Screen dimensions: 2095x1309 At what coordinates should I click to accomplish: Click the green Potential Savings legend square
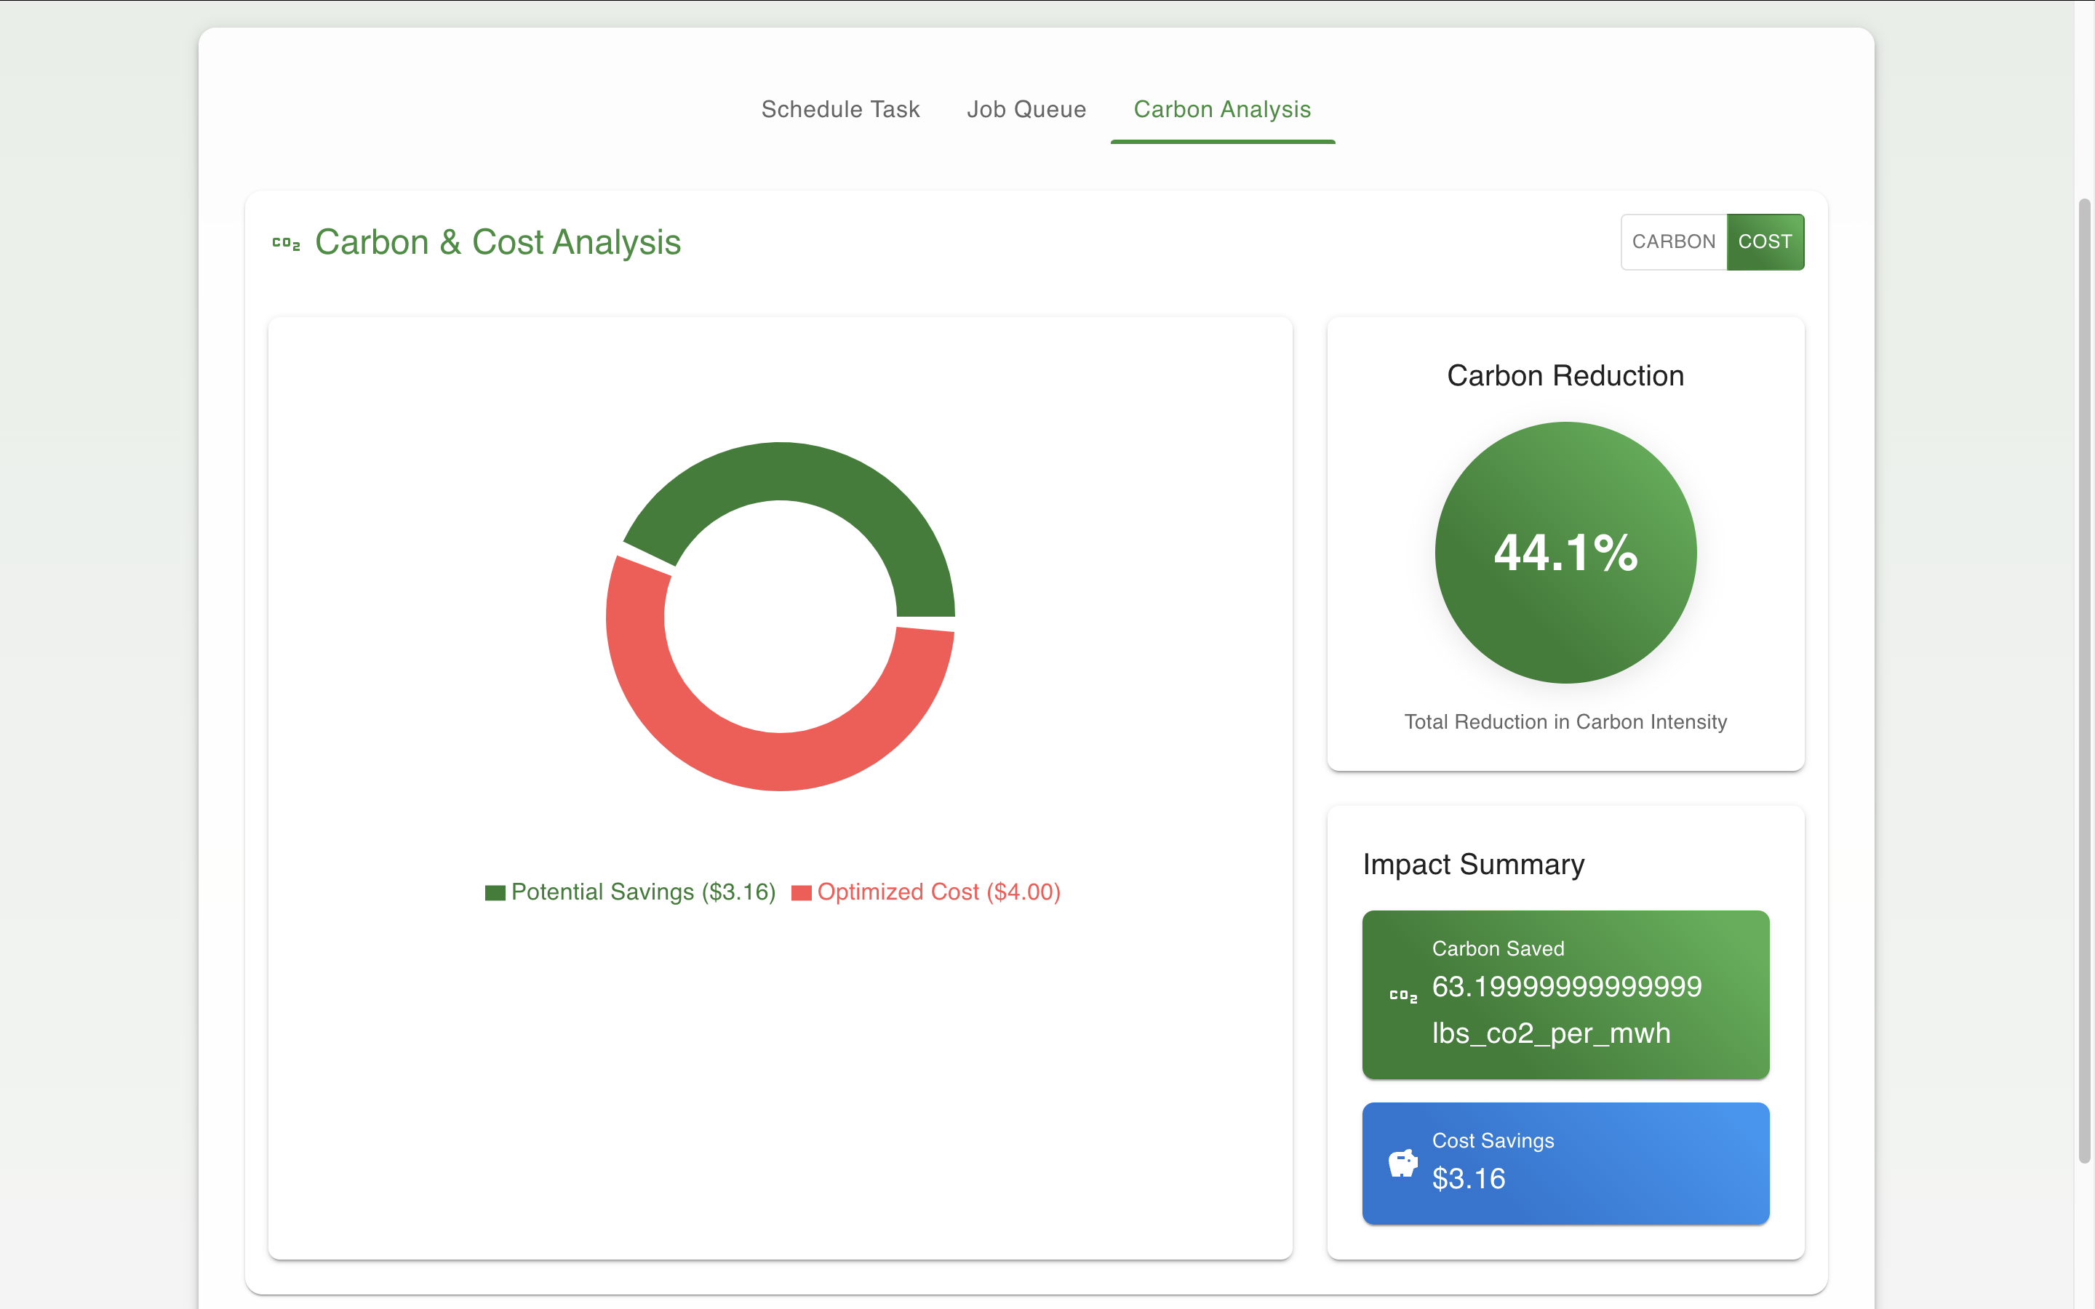click(495, 892)
